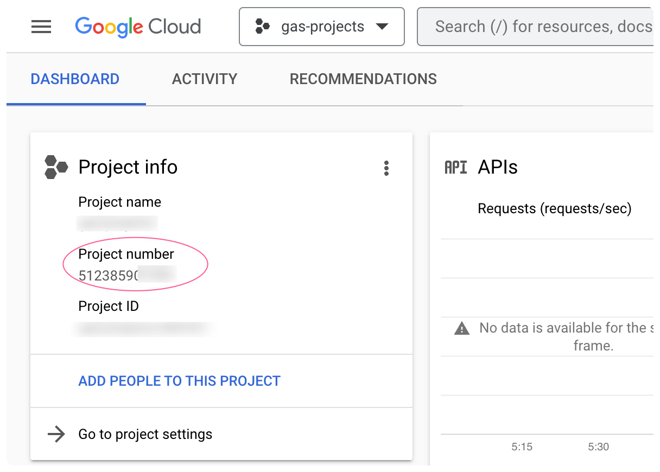Click the arrow icon beside project settings
This screenshot has height=472, width=660.
point(56,434)
